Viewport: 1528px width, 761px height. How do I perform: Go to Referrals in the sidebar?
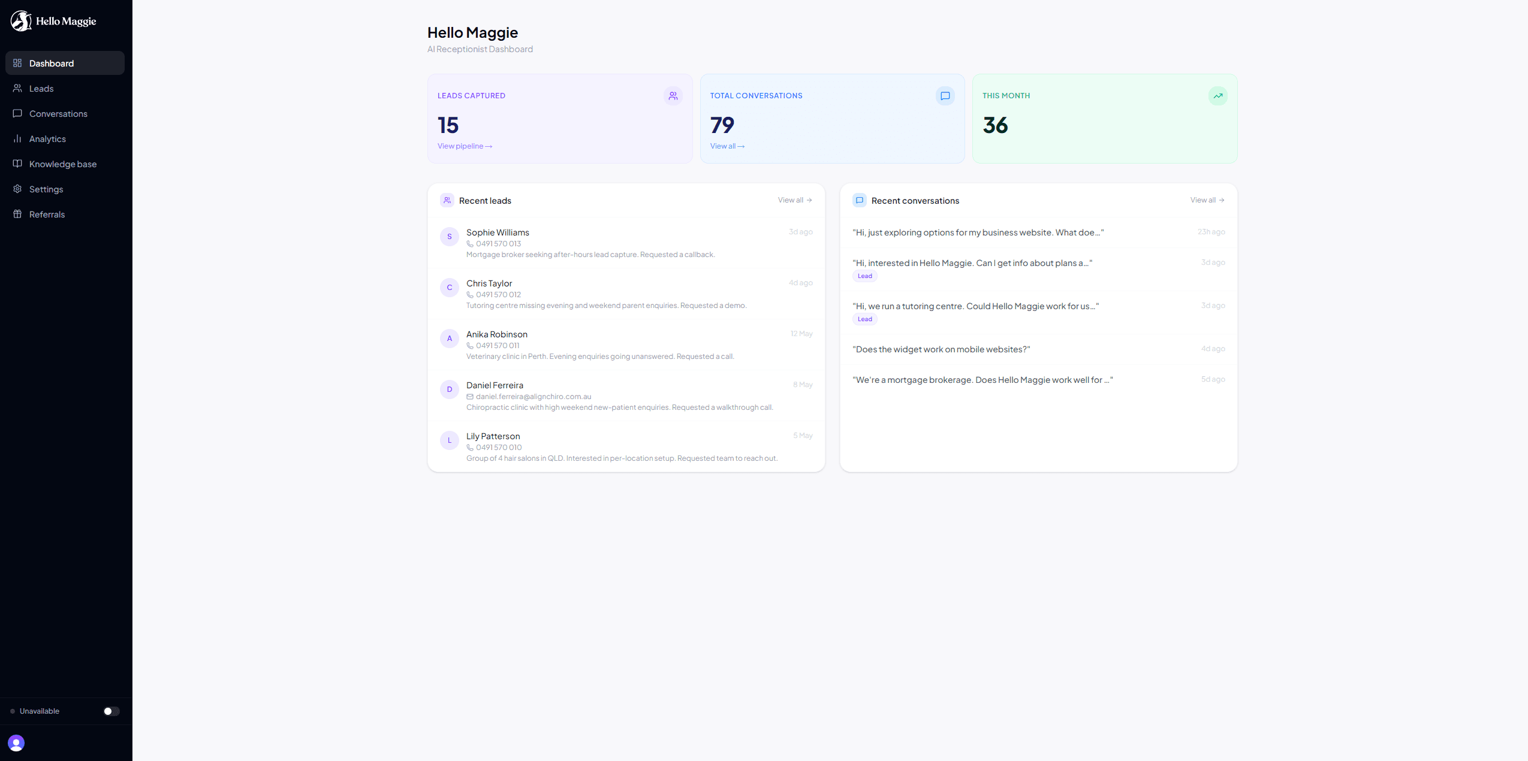point(65,214)
